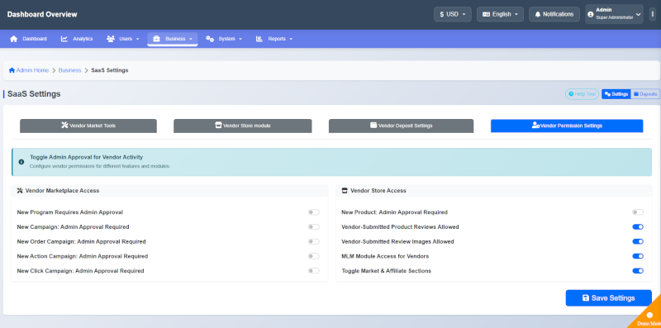
Task: Click the Help Tour button
Action: 582,94
